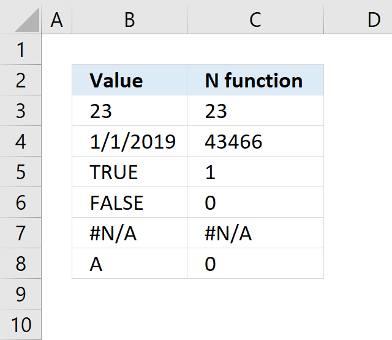Select column B header

coord(129,20)
